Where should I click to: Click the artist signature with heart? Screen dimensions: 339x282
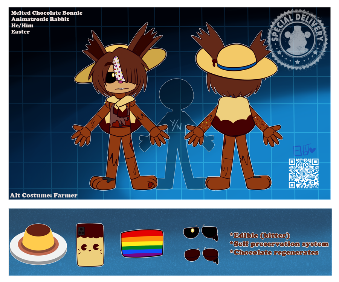pos(304,150)
